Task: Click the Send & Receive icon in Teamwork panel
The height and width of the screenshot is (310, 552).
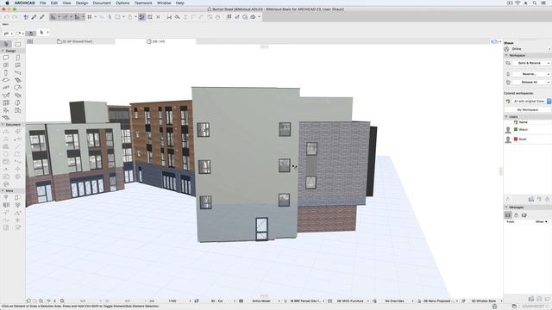Action: tap(508, 63)
